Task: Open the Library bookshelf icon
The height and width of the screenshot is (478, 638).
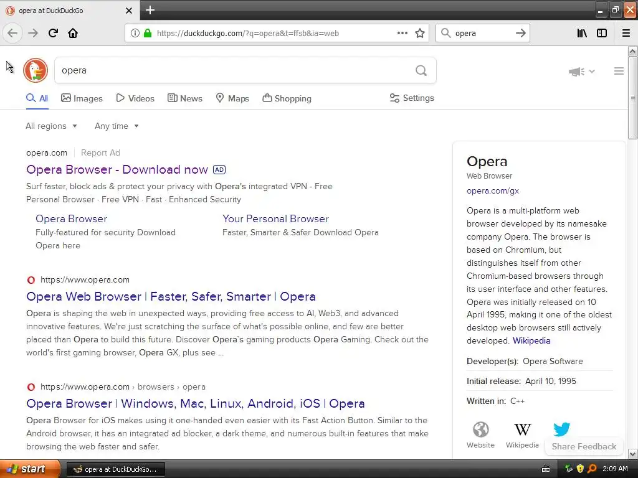Action: click(x=582, y=33)
